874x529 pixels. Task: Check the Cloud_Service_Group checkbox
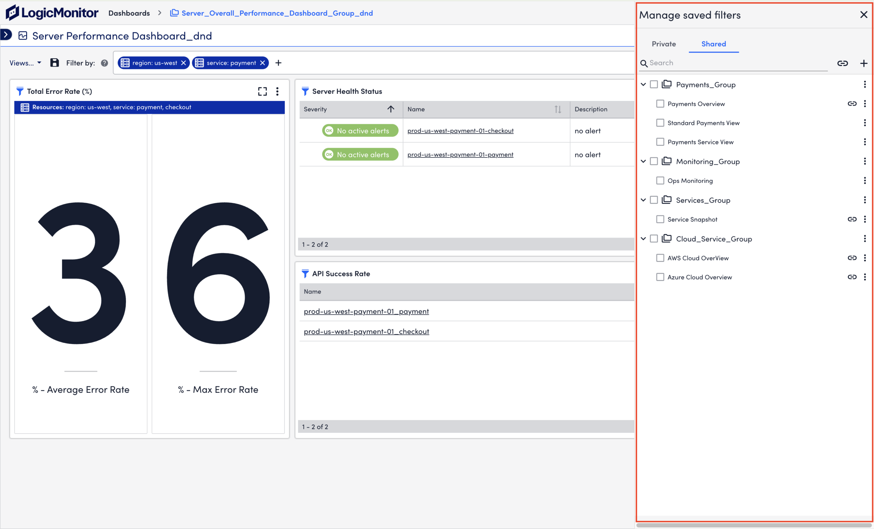click(x=654, y=239)
